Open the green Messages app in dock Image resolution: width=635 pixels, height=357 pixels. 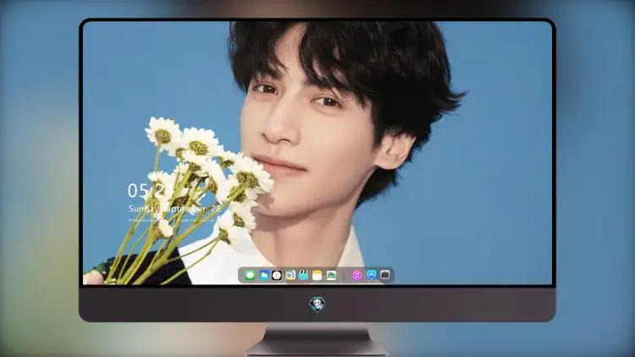(250, 276)
